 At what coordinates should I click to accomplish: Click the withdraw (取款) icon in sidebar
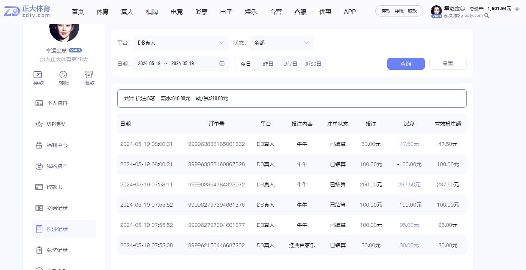pyautogui.click(x=89, y=75)
